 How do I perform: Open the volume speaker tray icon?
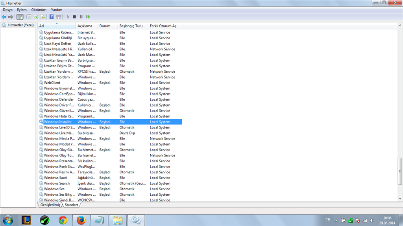[x=372, y=220]
